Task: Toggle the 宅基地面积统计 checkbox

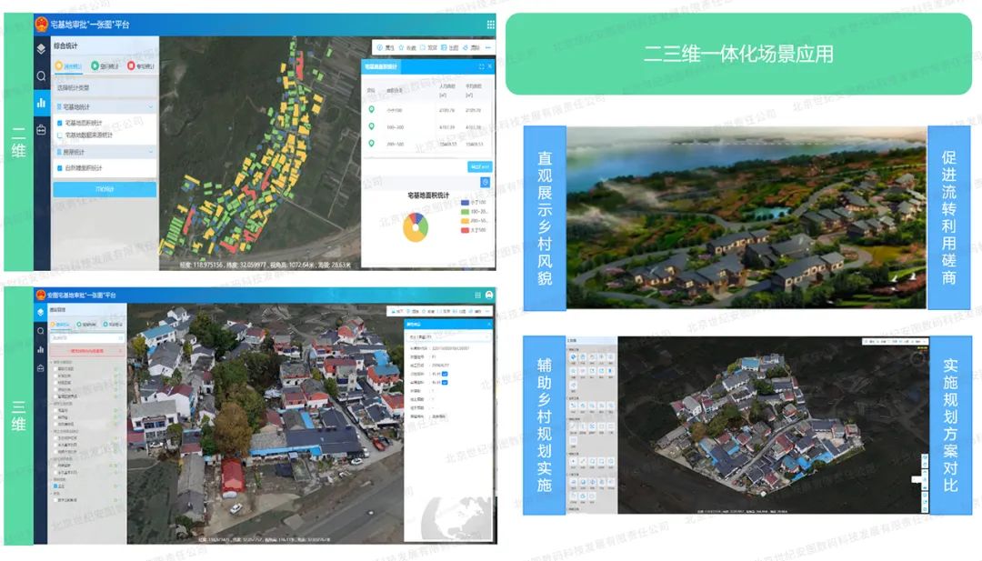Action: pyautogui.click(x=60, y=122)
